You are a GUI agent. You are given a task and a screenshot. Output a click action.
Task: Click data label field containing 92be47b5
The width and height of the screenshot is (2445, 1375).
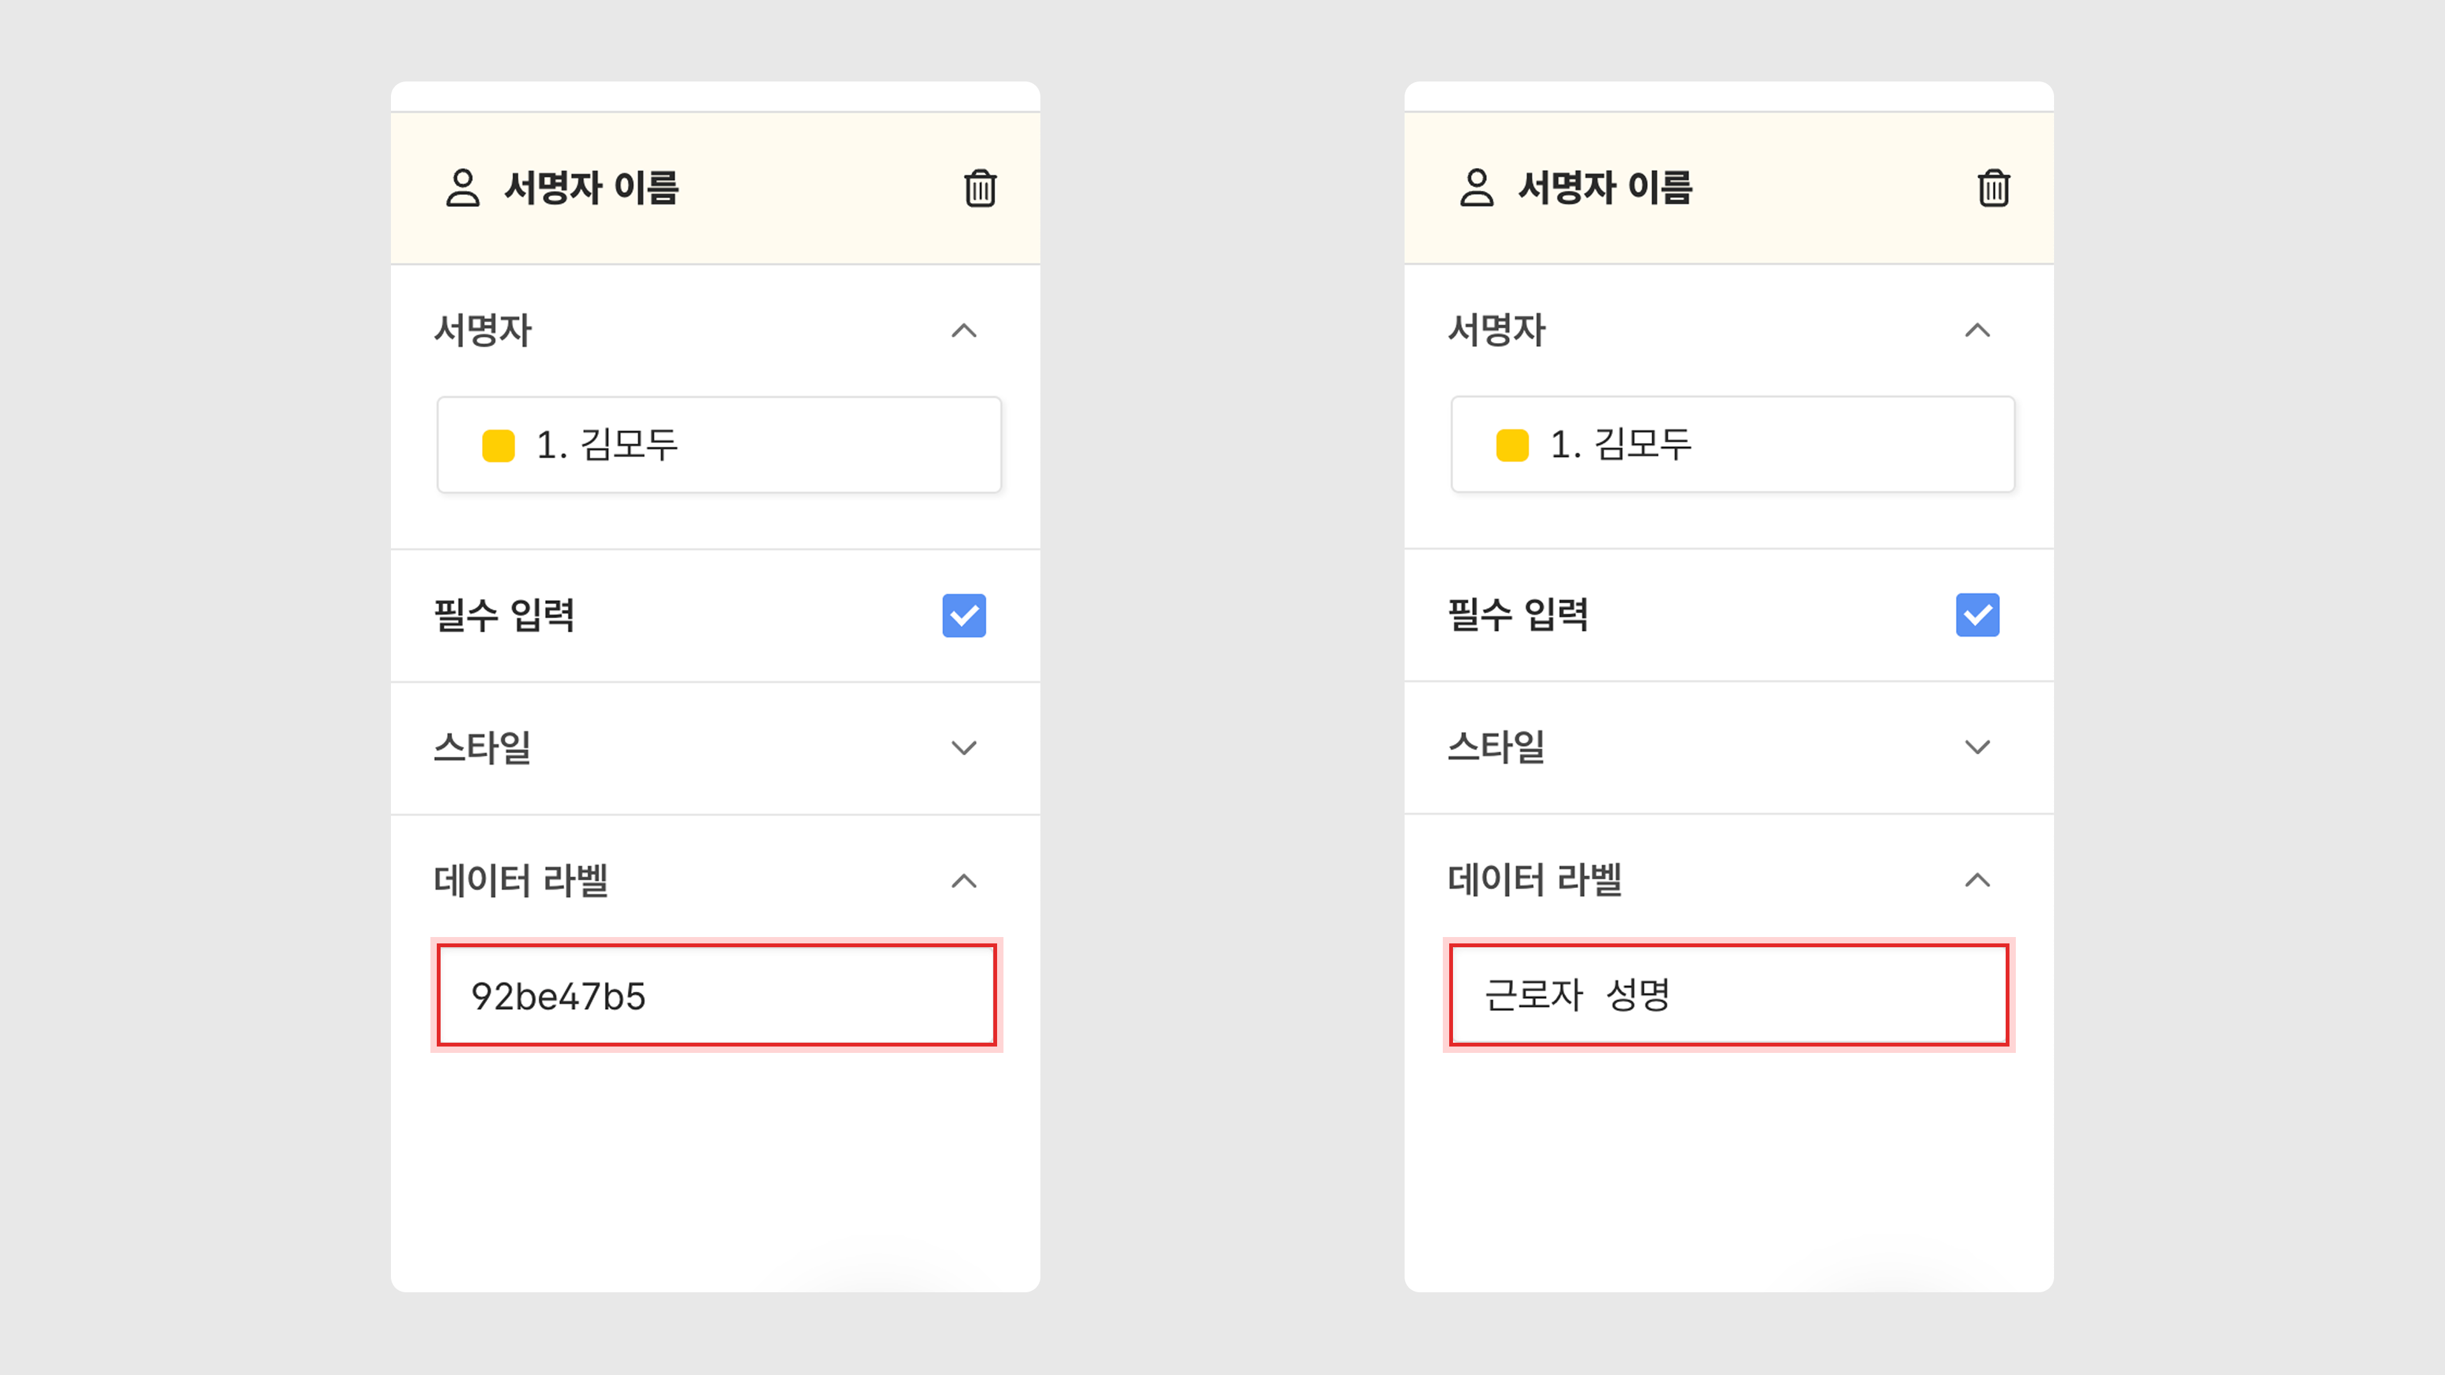pos(716,996)
